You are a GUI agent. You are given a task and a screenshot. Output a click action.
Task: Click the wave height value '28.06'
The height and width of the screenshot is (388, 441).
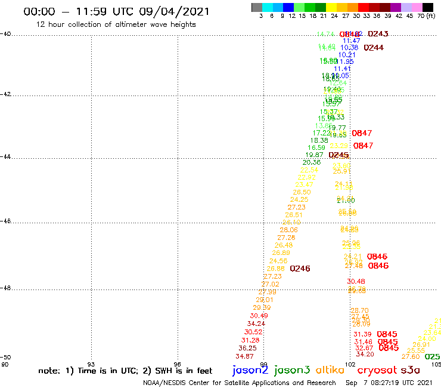point(289,230)
